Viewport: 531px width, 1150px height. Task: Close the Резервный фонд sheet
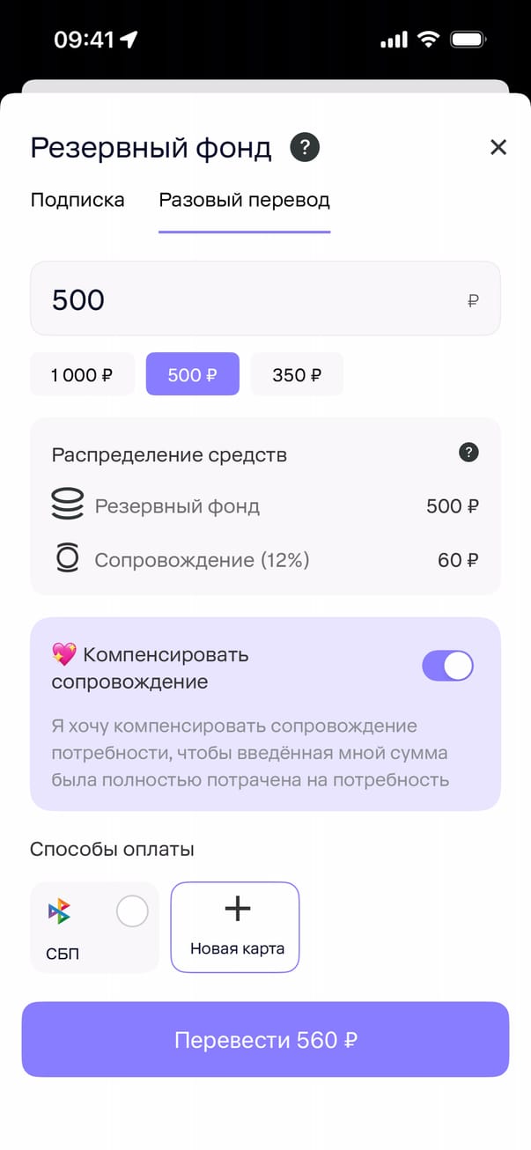coord(498,147)
